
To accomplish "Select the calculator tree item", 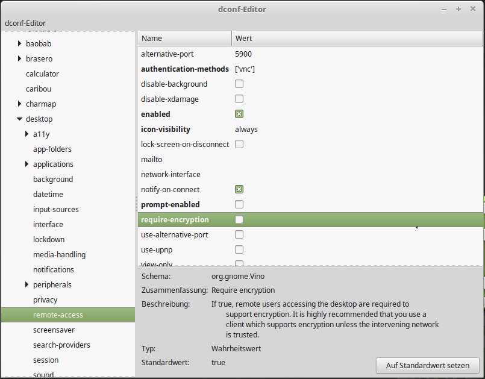I will coord(42,74).
